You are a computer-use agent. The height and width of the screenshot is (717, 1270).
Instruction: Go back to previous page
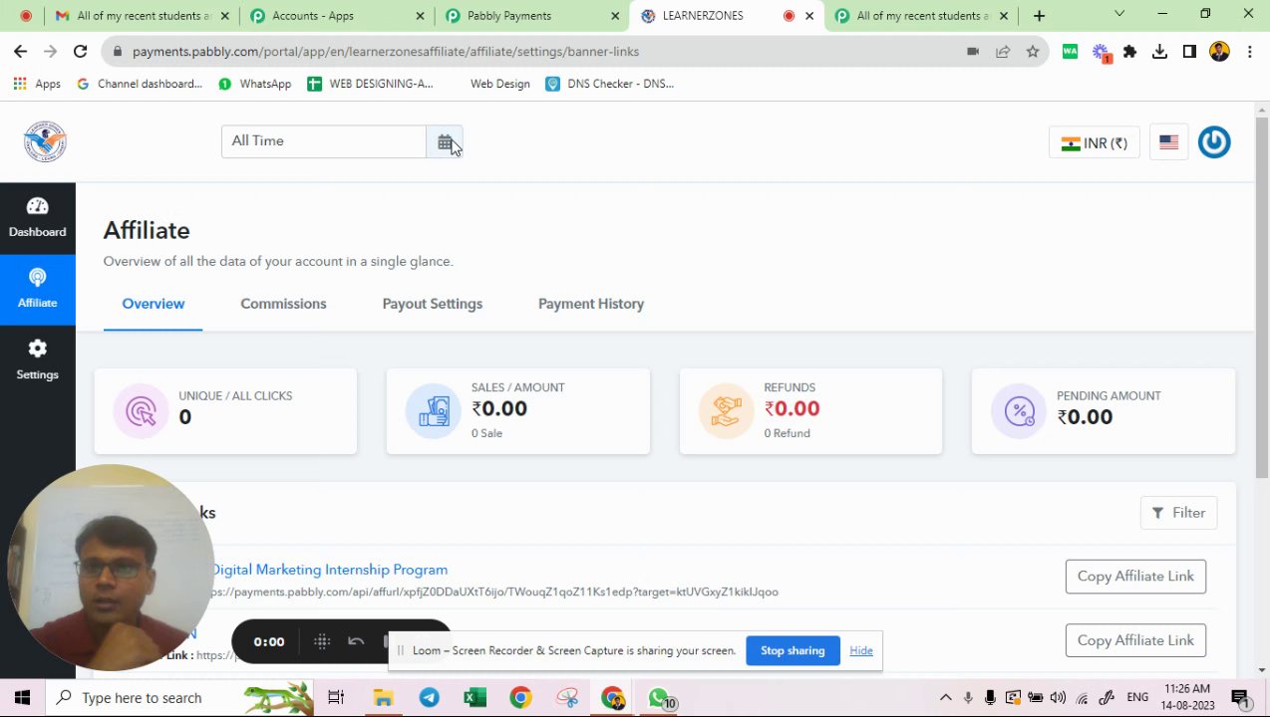[x=21, y=52]
